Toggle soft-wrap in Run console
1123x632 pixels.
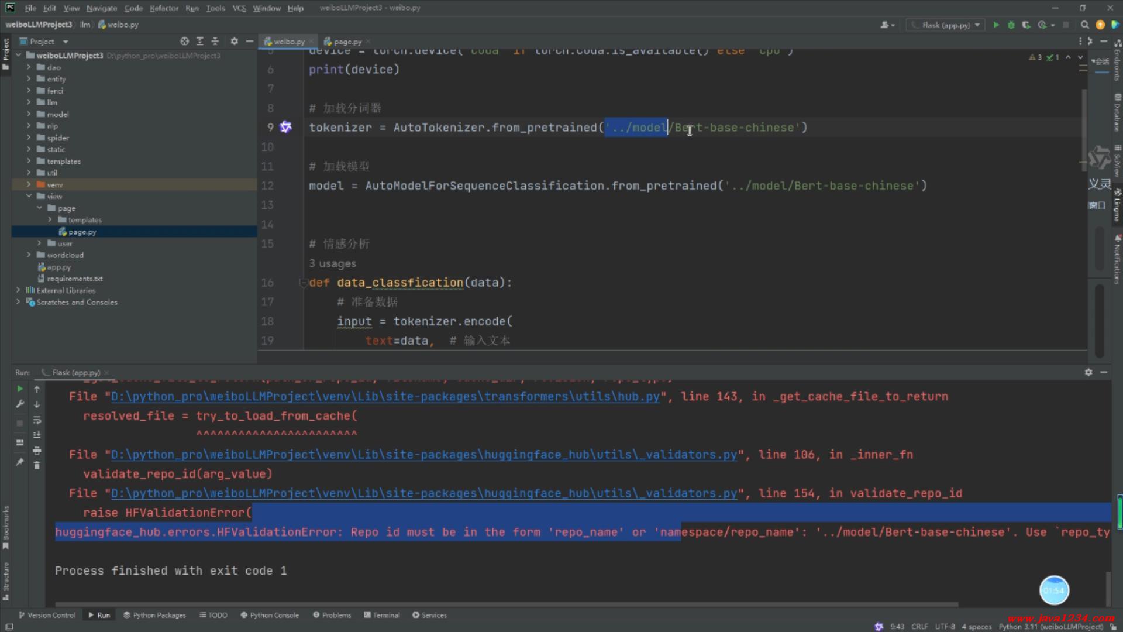37,420
